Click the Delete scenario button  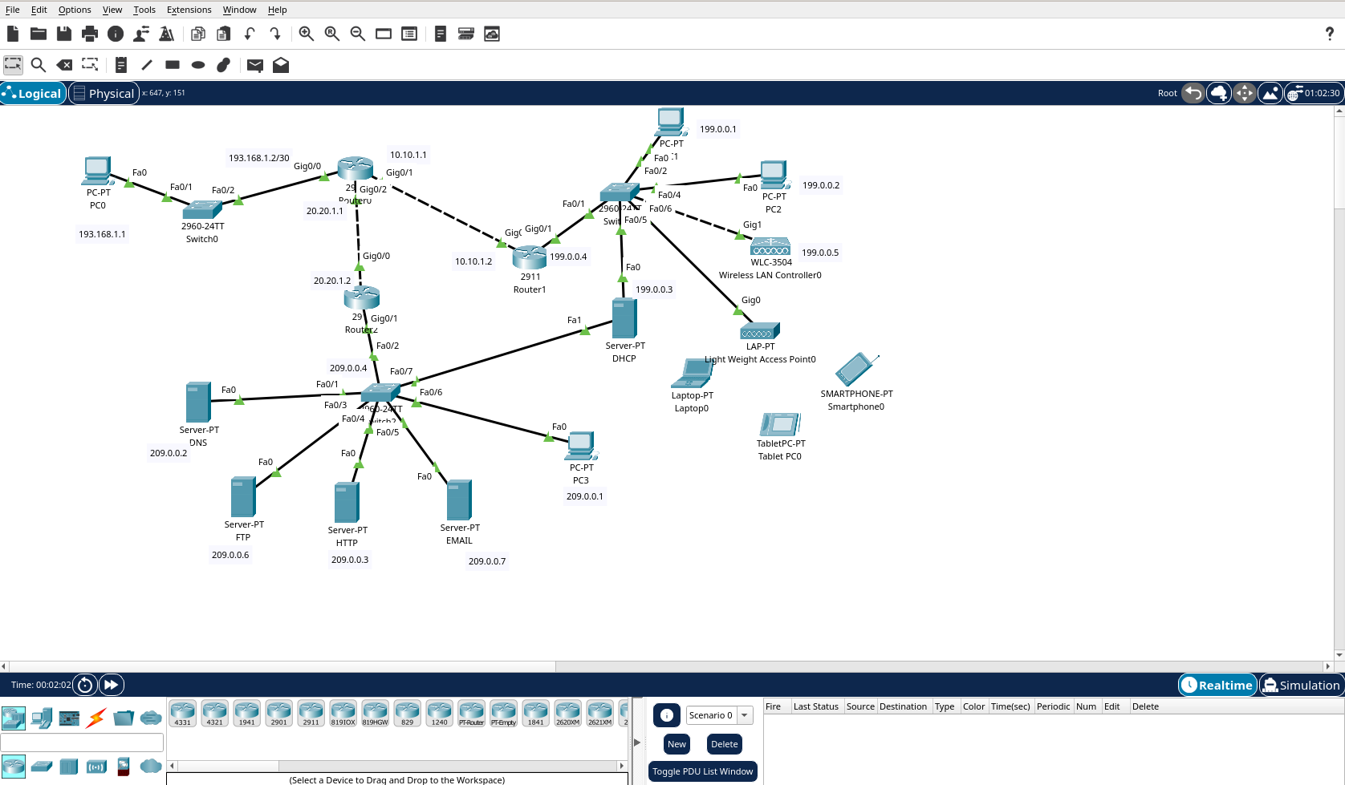(x=724, y=744)
